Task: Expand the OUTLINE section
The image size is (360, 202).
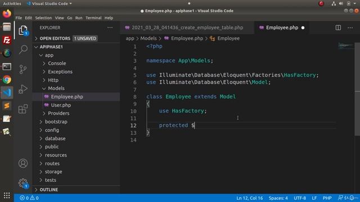Action: pos(76,190)
